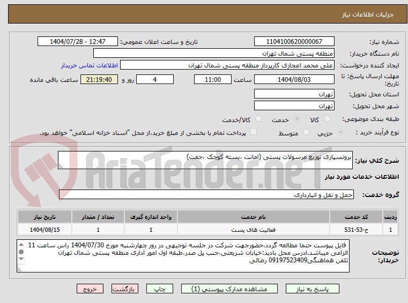This screenshot has height=303, width=408.
Task: Click the پاسخ به نیاز button
Action: click(x=312, y=289)
